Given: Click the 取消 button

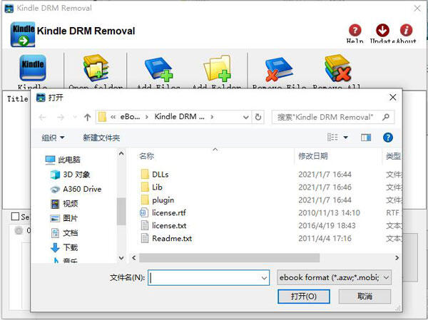Looking at the screenshot, I should [365, 296].
